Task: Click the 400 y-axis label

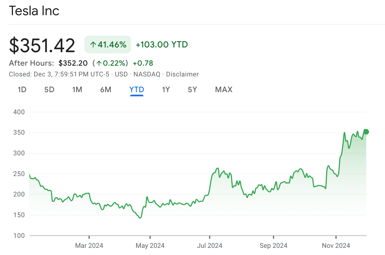Action: point(19,112)
